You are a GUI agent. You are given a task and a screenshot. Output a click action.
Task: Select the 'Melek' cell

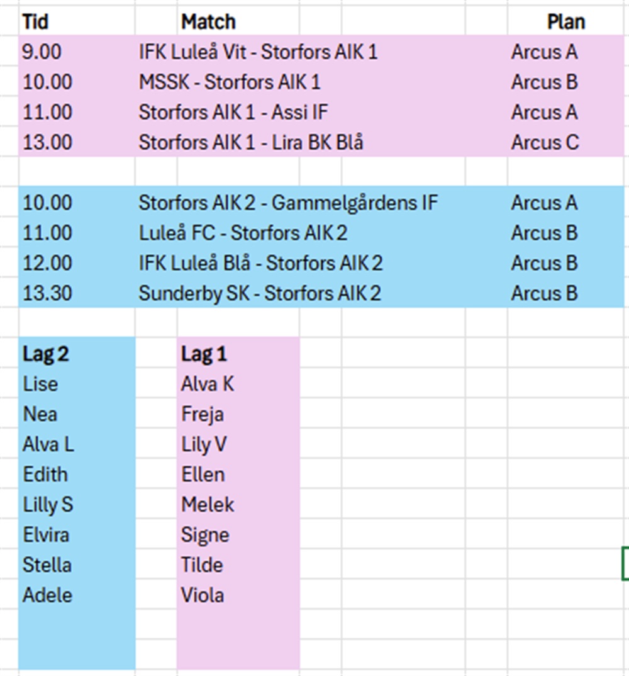point(208,505)
